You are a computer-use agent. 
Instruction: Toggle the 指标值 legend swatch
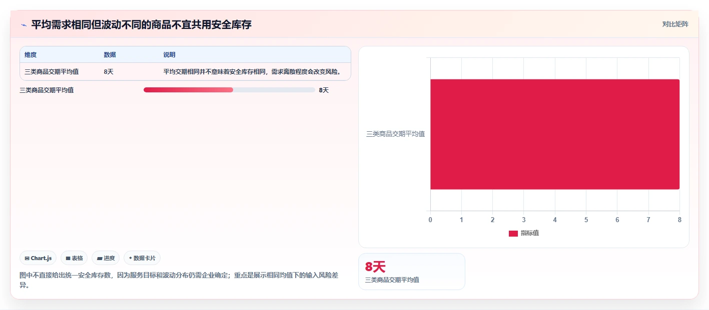point(513,233)
